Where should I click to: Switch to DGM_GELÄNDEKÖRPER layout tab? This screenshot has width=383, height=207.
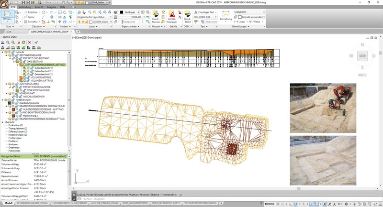(x=135, y=203)
